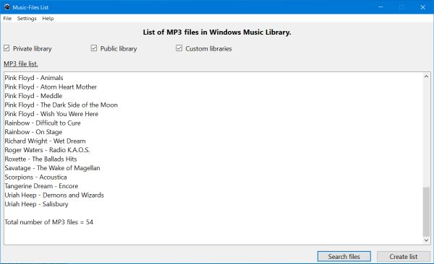Image resolution: width=434 pixels, height=264 pixels.
Task: Click the 'Rainbow - On Stage' line
Action: coord(33,132)
